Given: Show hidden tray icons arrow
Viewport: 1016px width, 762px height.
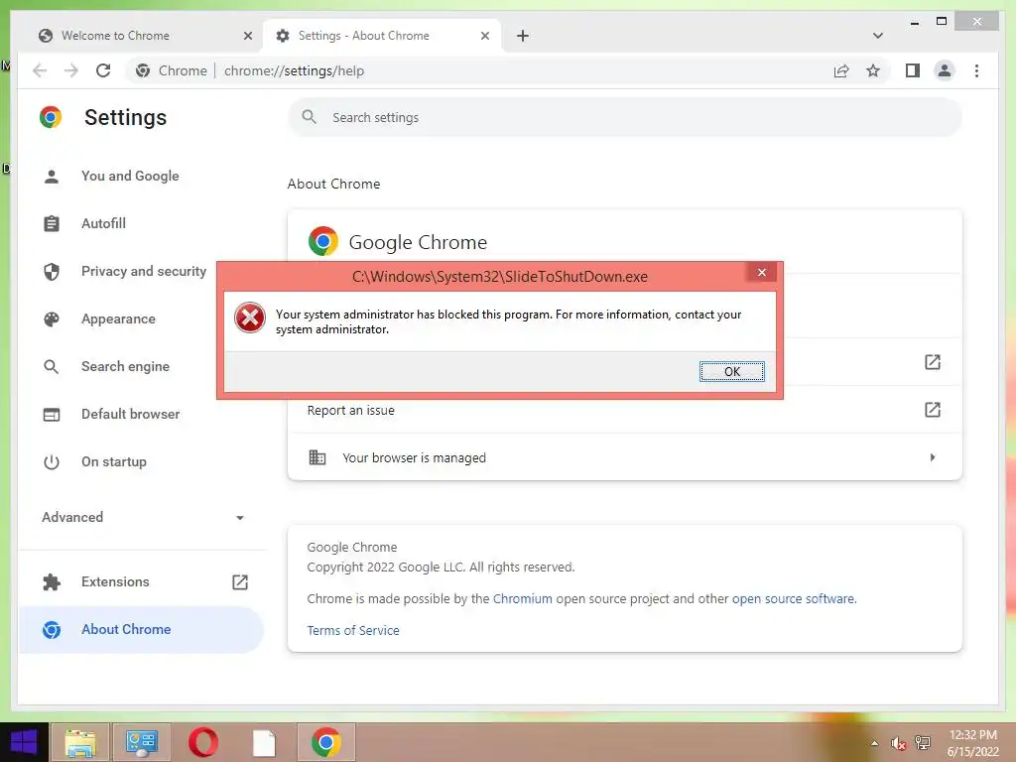Looking at the screenshot, I should pos(874,743).
